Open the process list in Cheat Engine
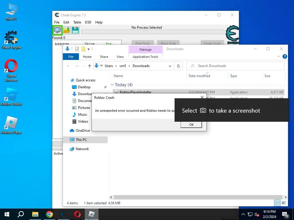 [57, 30]
